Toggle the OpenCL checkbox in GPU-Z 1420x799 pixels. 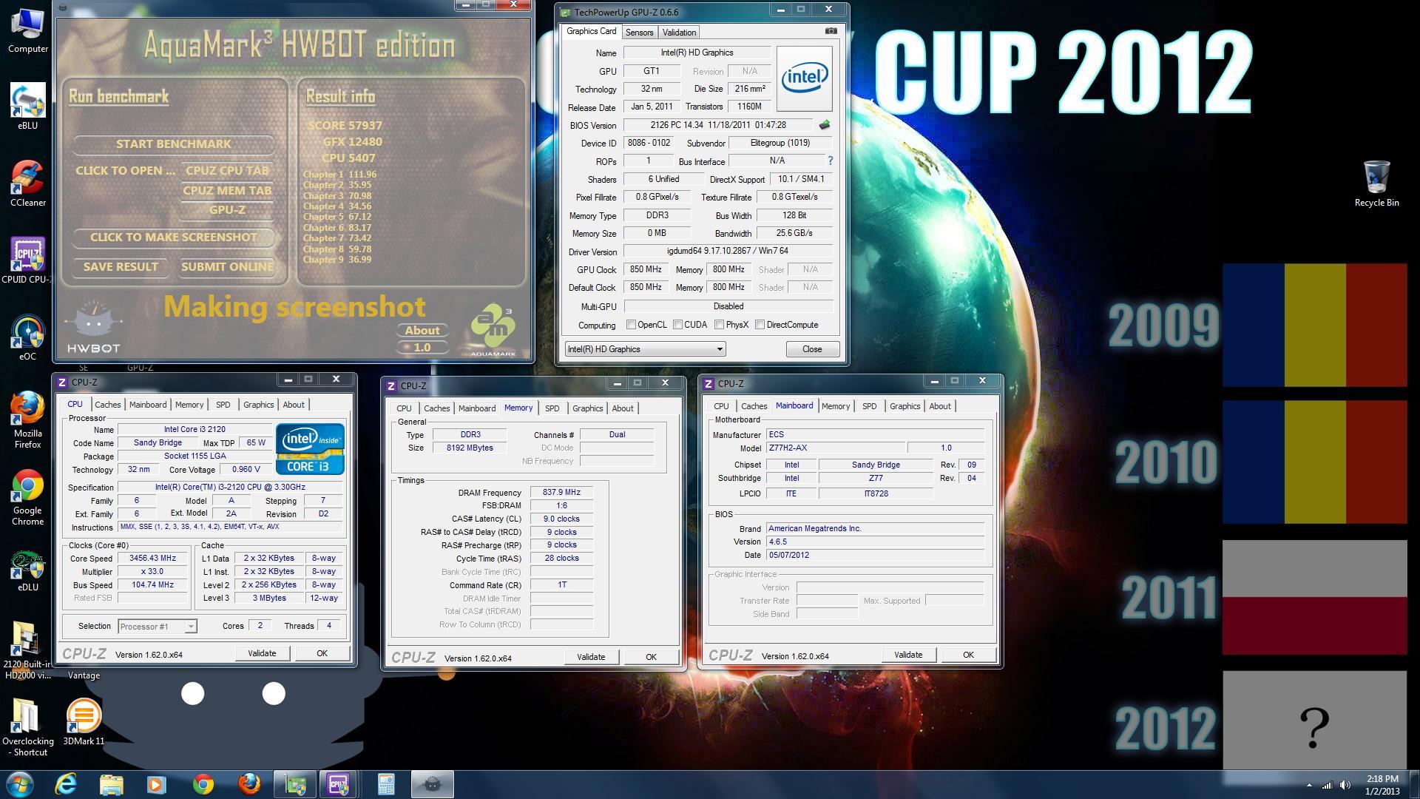point(631,325)
